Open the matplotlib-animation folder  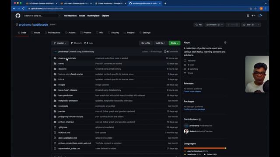coord(68,101)
